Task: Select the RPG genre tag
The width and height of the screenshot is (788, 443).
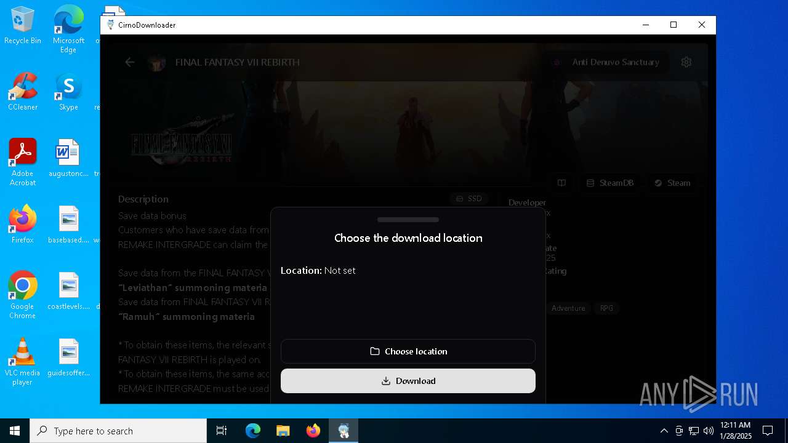Action: [x=606, y=308]
